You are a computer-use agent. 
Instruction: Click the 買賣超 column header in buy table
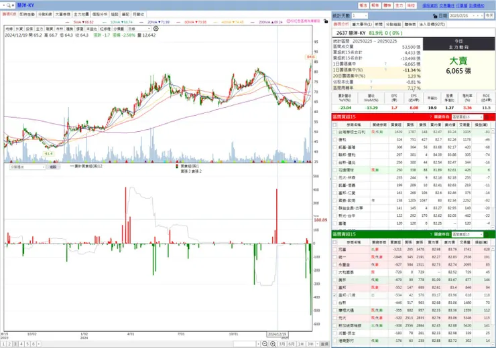(396, 125)
